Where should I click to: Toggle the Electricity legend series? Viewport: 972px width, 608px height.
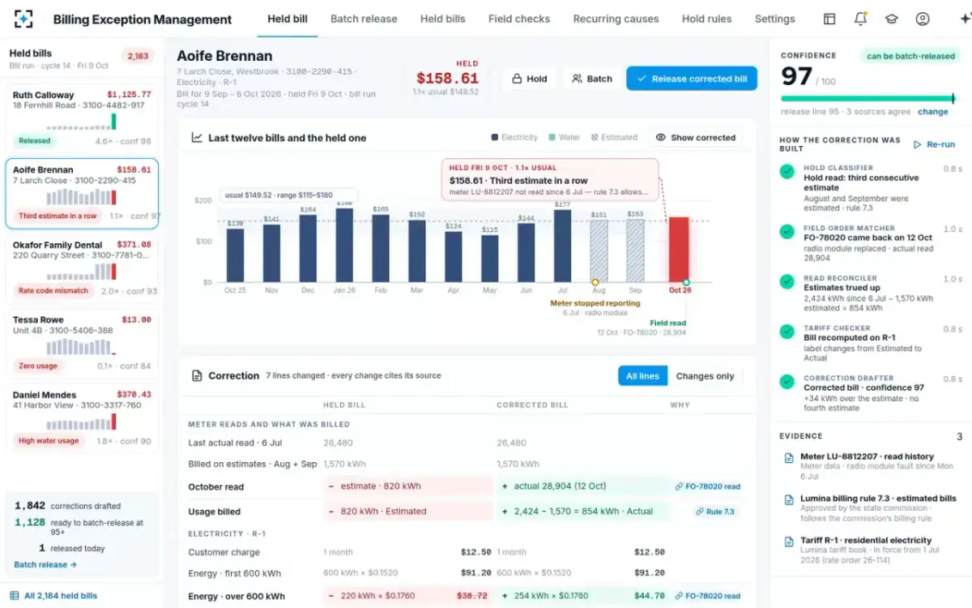click(x=514, y=138)
